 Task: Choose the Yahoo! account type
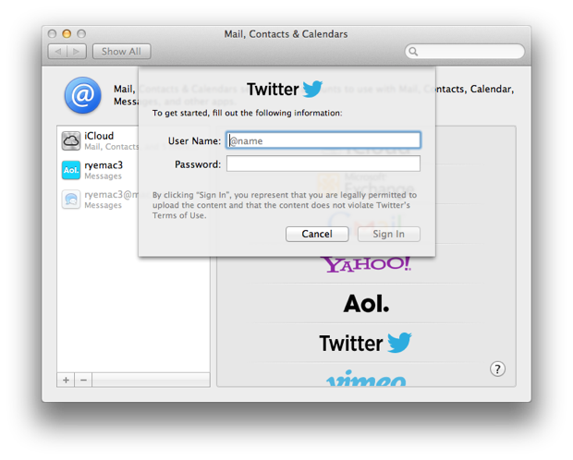366,264
